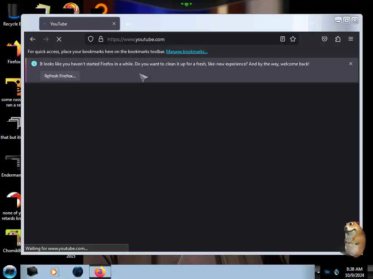Open the Manage bookmarks link
This screenshot has height=279, width=373.
pyautogui.click(x=187, y=52)
